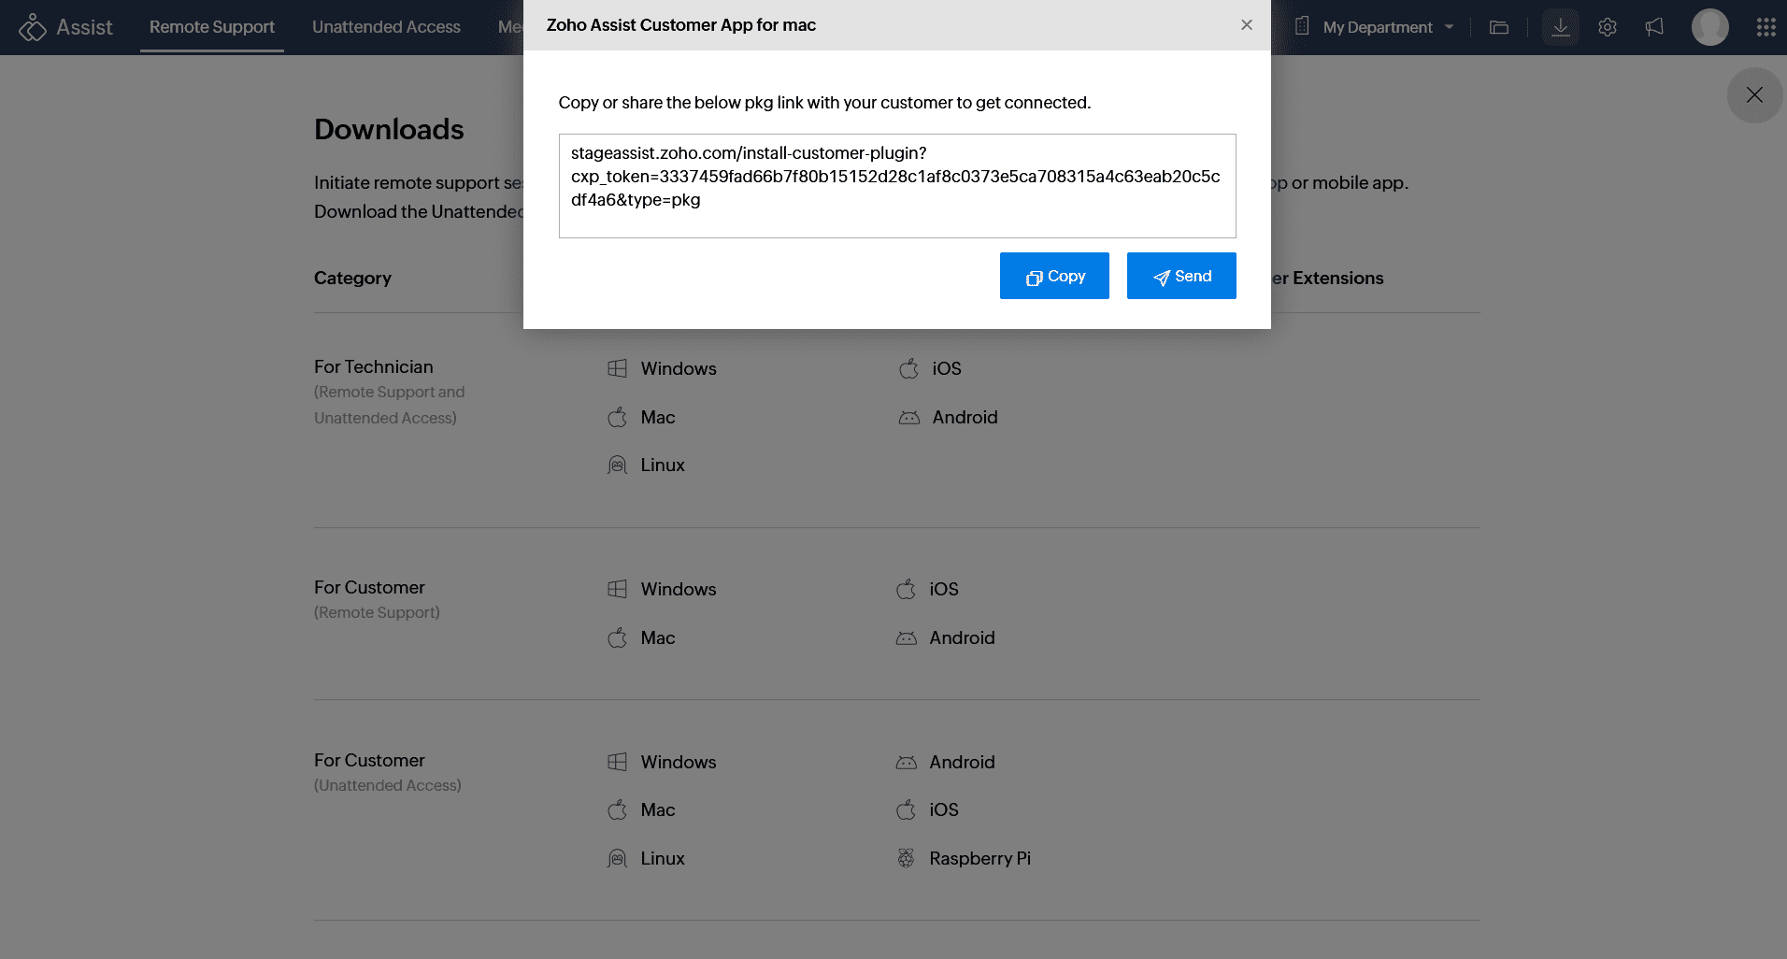Viewport: 1787px width, 959px height.
Task: Open the file transfer folder icon
Action: coord(1499,27)
